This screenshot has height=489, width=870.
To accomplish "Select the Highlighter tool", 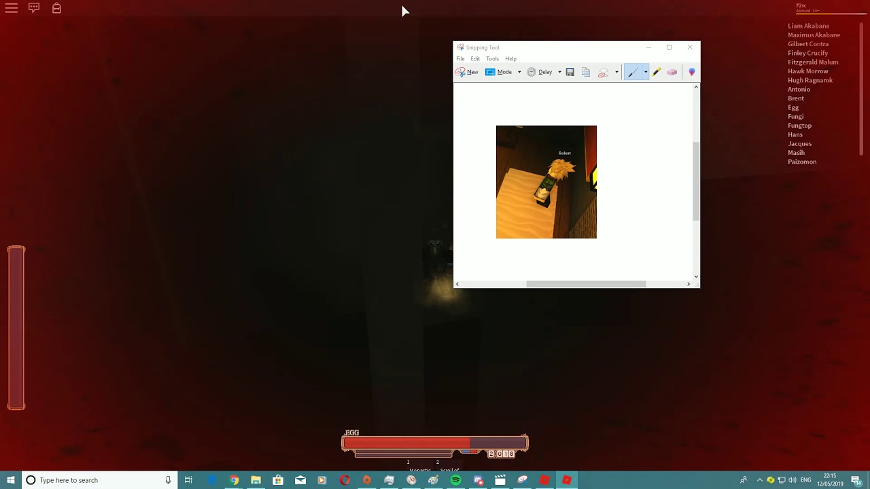I will [657, 72].
